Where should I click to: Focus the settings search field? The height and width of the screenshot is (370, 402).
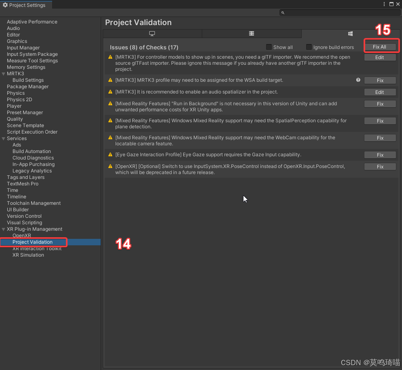pos(340,13)
